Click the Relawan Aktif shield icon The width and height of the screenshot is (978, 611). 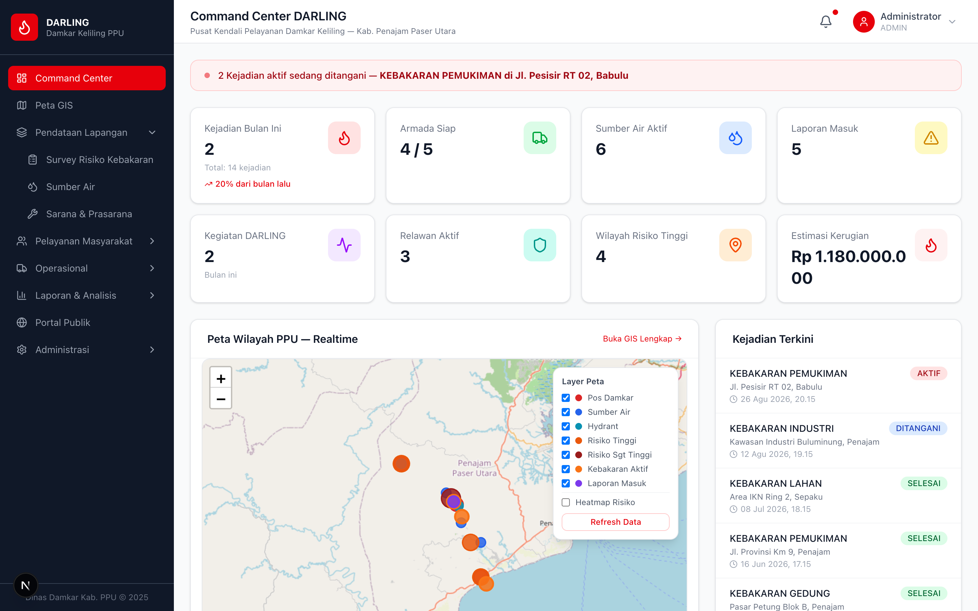[540, 245]
